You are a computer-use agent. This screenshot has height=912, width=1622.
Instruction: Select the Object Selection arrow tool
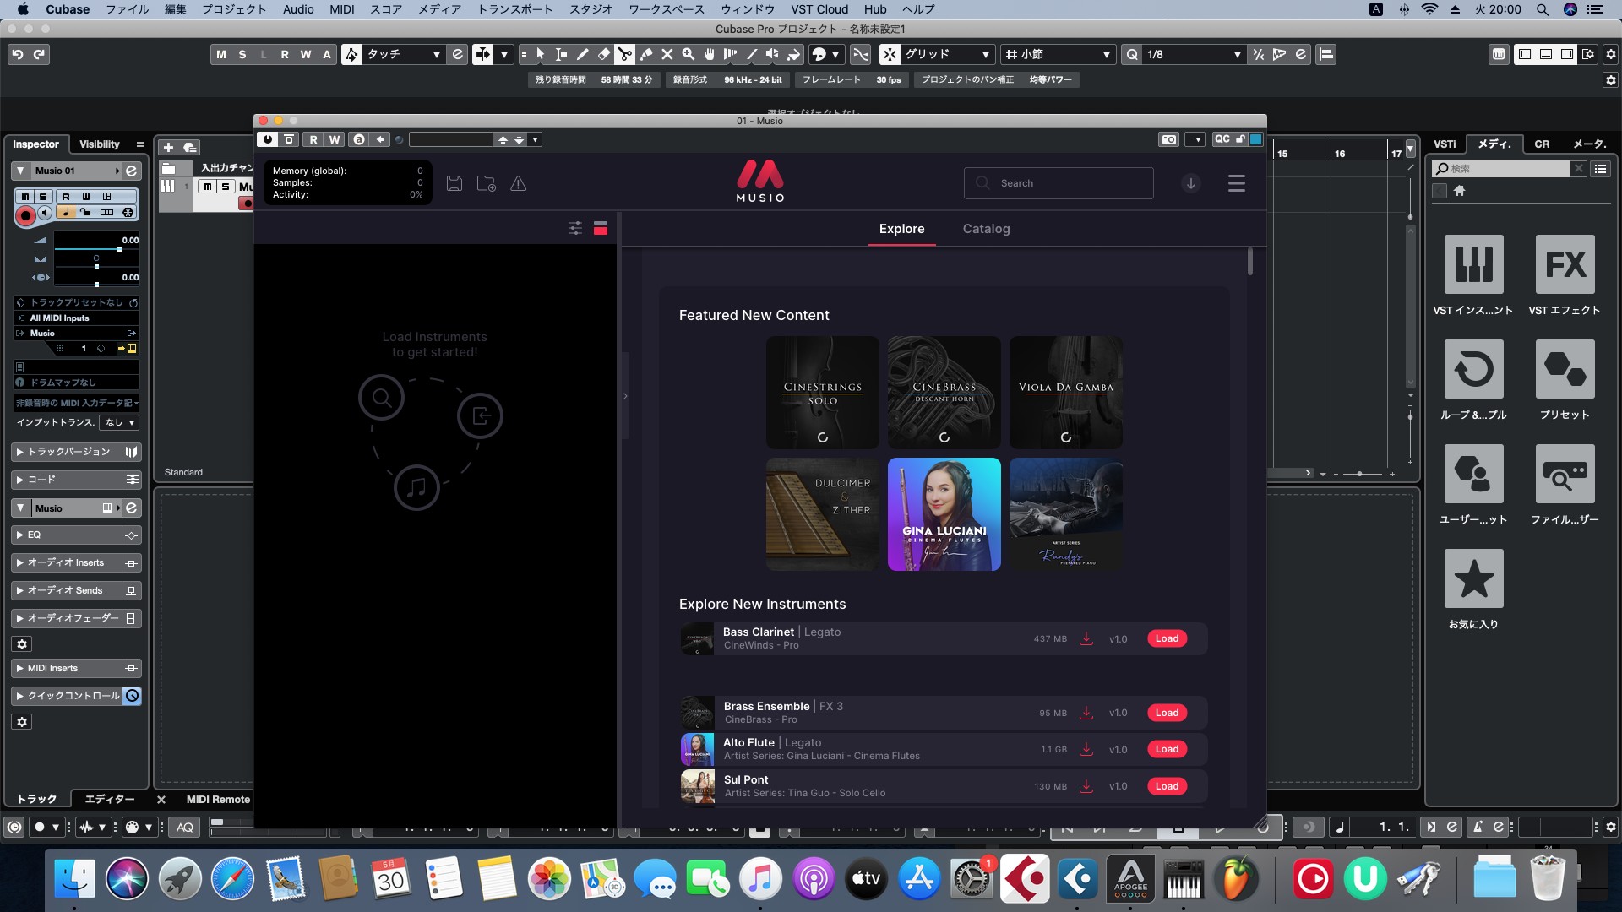[541, 54]
